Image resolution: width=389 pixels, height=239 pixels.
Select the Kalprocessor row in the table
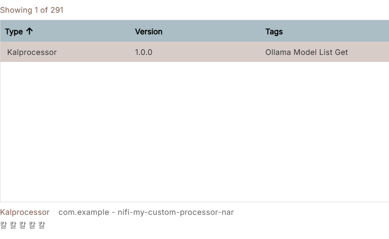[x=194, y=52]
